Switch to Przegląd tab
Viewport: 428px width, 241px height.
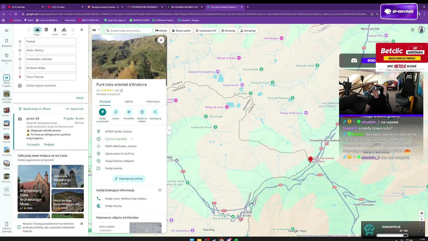point(105,101)
